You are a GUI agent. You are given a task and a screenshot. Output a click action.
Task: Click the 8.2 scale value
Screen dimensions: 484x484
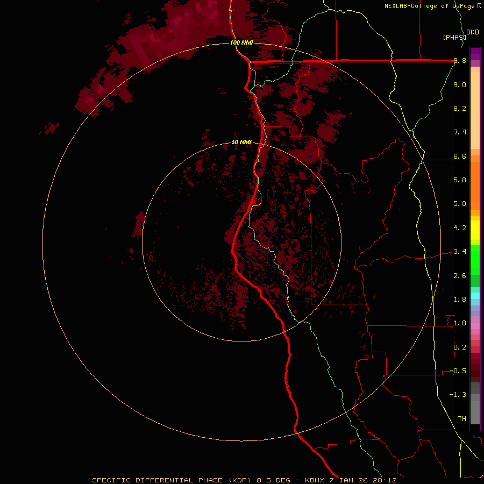[460, 108]
